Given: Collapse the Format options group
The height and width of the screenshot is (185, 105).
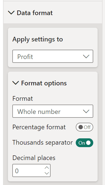Looking at the screenshot, I should point(16,83).
